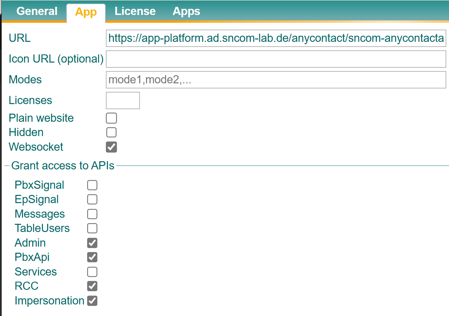Enable the EpSignal checkbox

point(92,199)
